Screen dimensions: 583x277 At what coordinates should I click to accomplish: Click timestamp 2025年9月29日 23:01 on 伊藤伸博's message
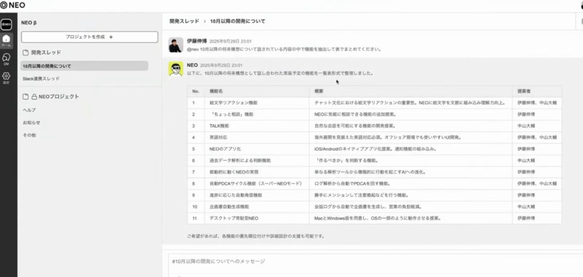[230, 41]
